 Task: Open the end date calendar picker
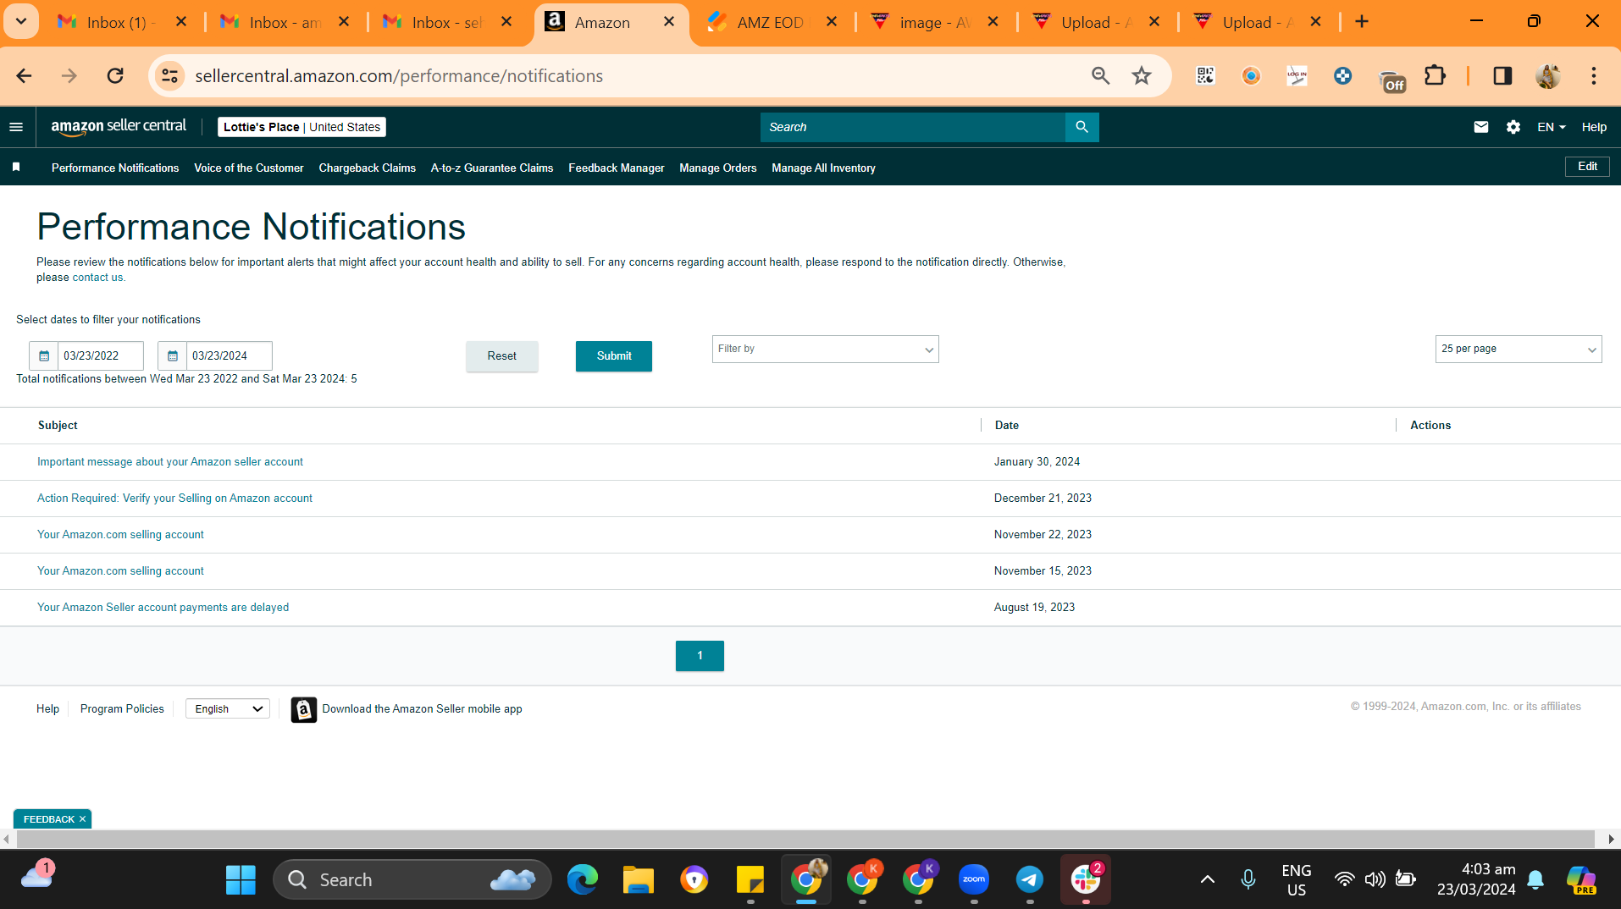[x=173, y=355]
